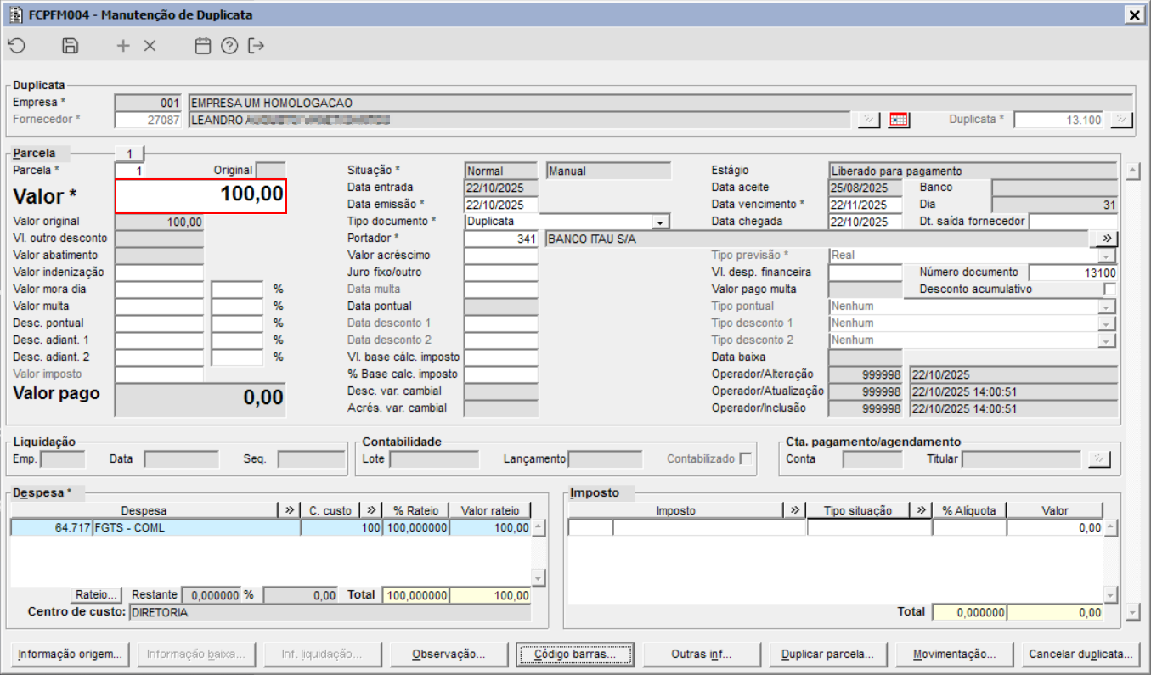This screenshot has width=1151, height=675.
Task: Click the X delete icon in the toolbar
Action: [150, 46]
